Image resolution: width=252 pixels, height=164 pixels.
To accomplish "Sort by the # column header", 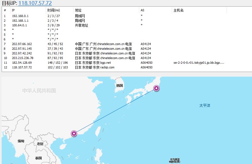I will point(5,10).
